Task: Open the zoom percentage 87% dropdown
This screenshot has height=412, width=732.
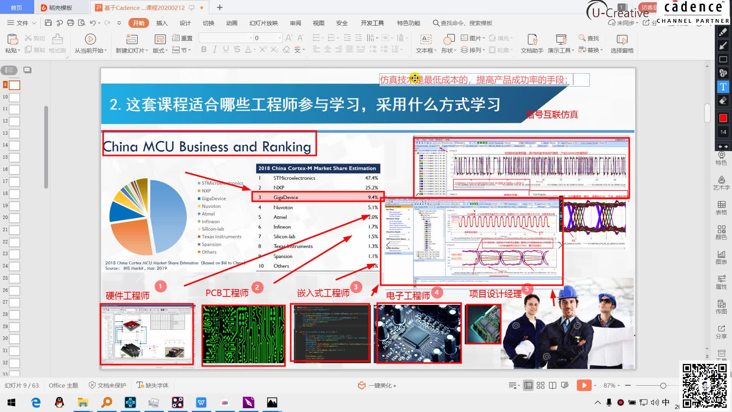Action: tap(612, 385)
